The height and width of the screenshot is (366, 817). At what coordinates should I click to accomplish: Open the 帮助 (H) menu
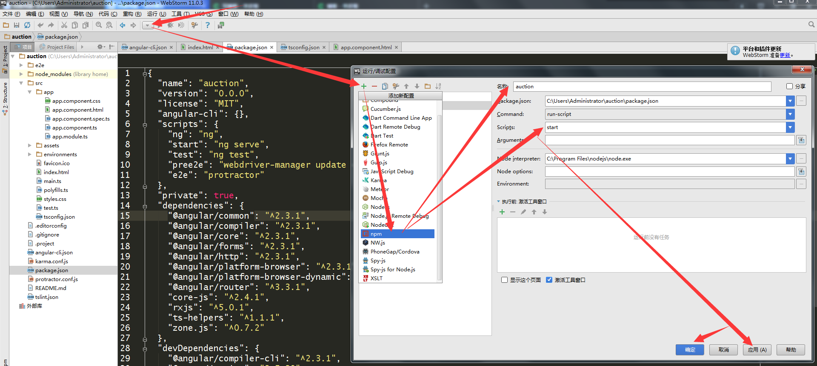[x=254, y=14]
